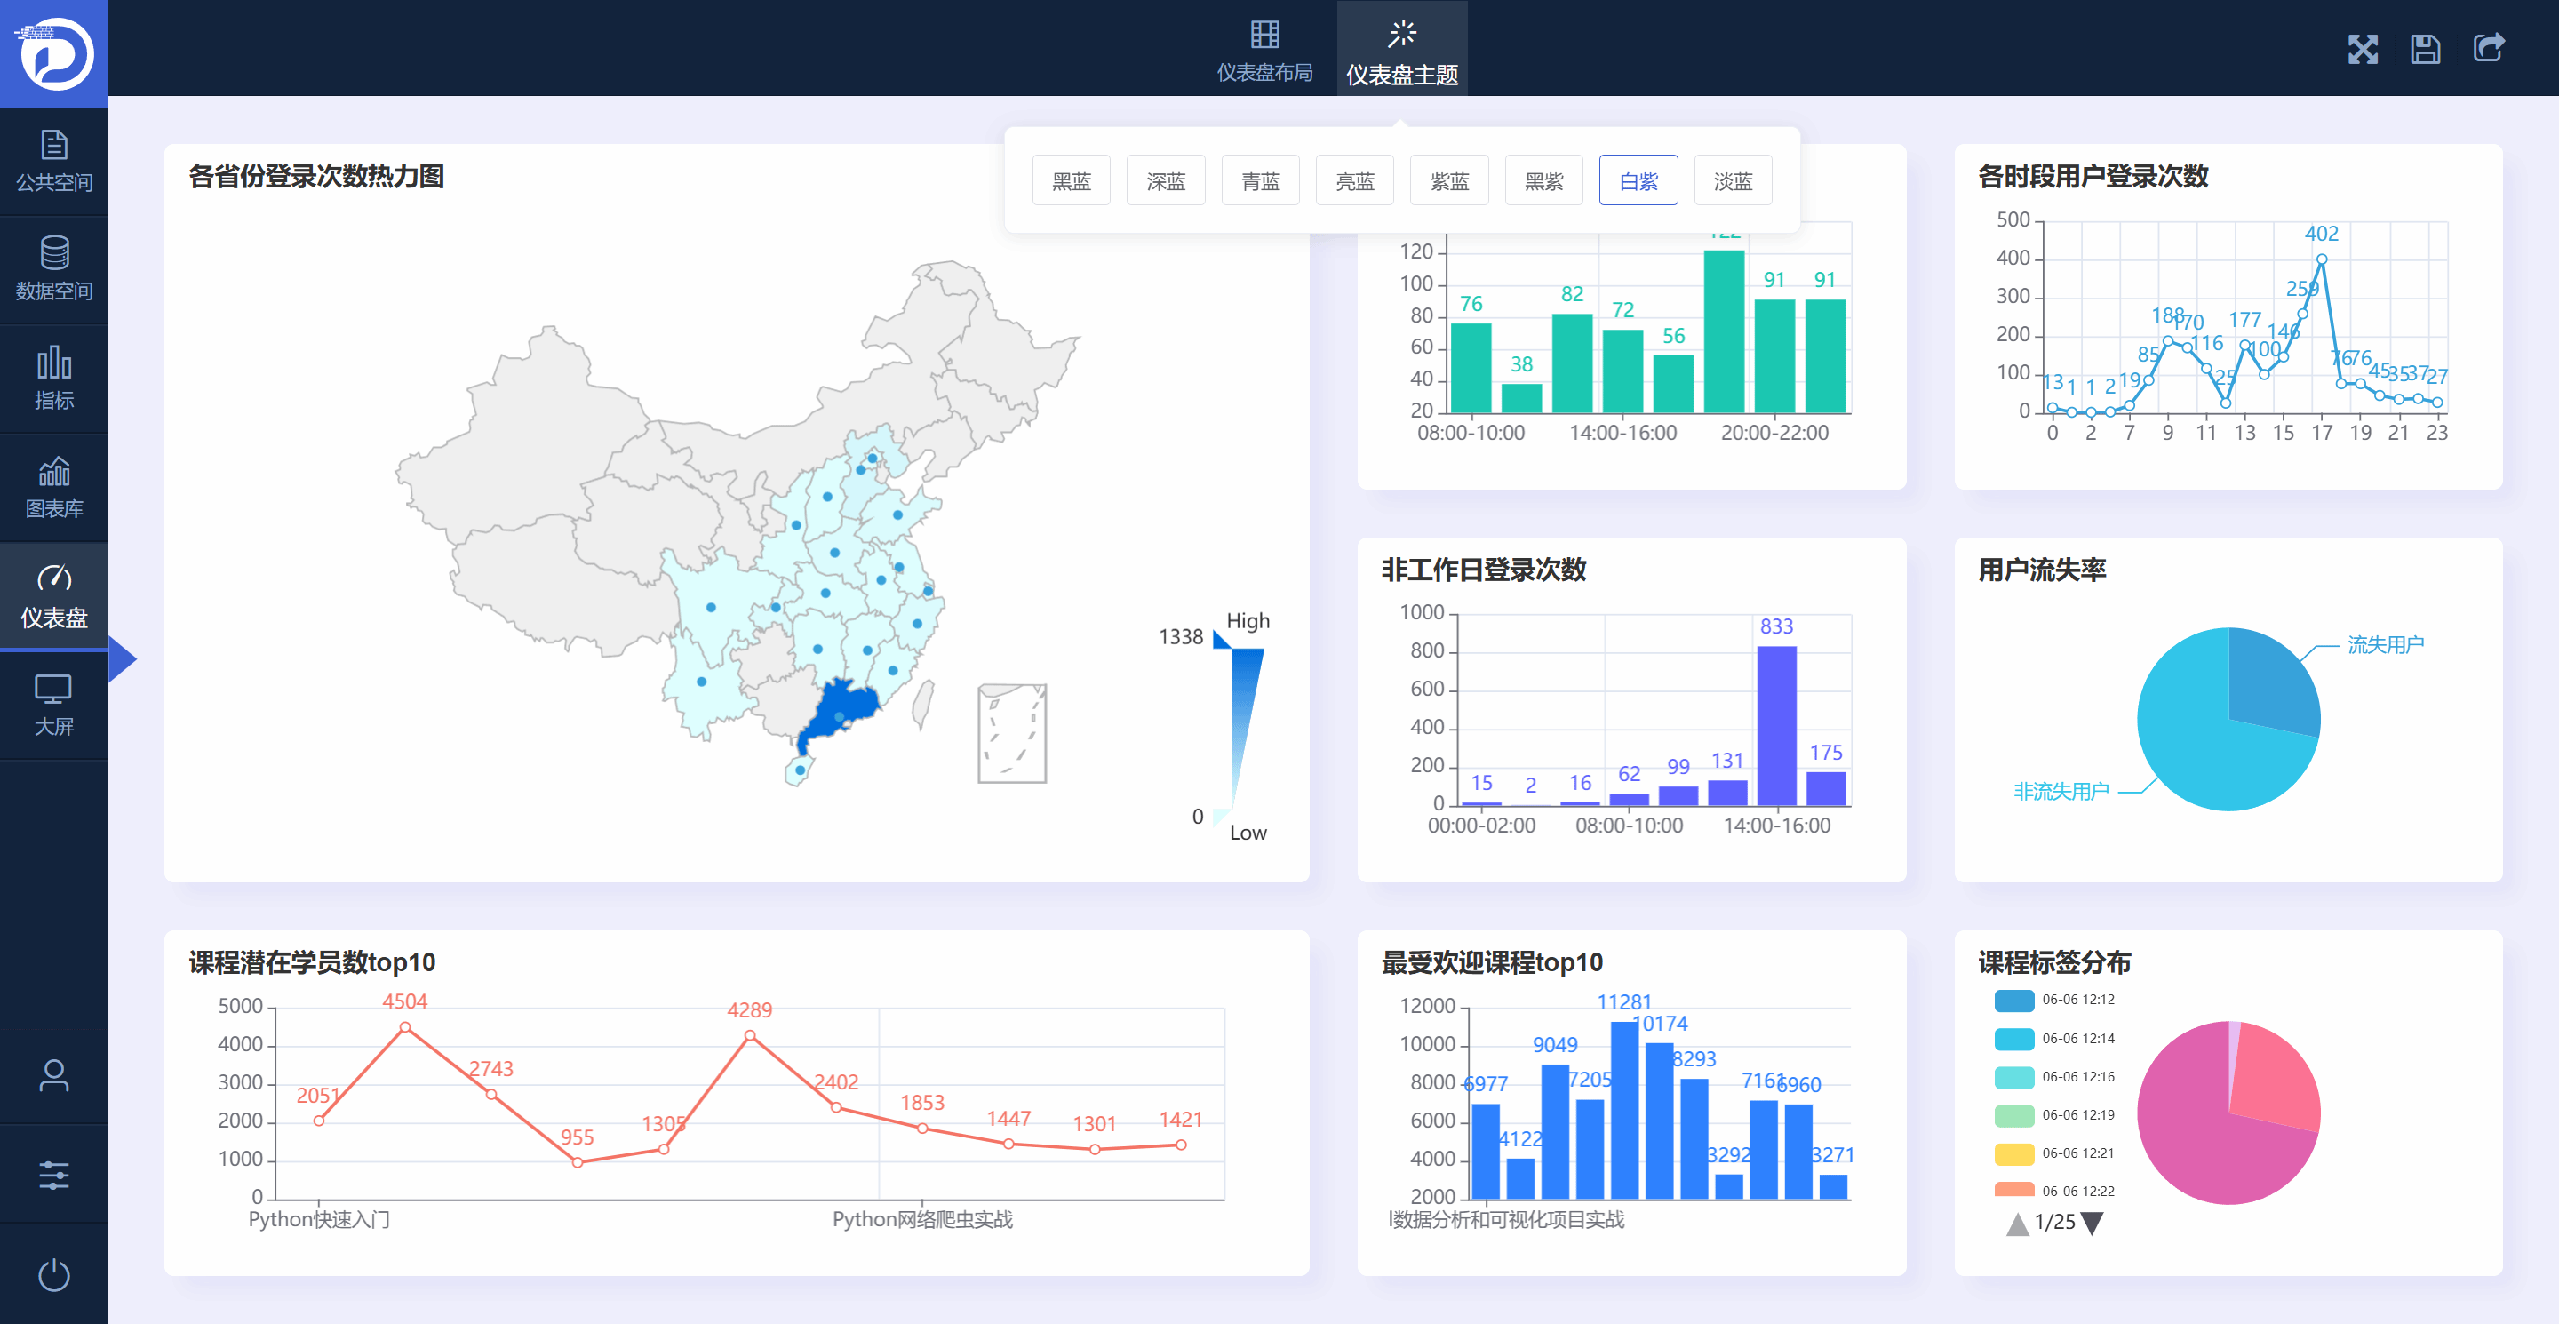The width and height of the screenshot is (2559, 1324).
Task: Click the share export icon
Action: point(2488,48)
